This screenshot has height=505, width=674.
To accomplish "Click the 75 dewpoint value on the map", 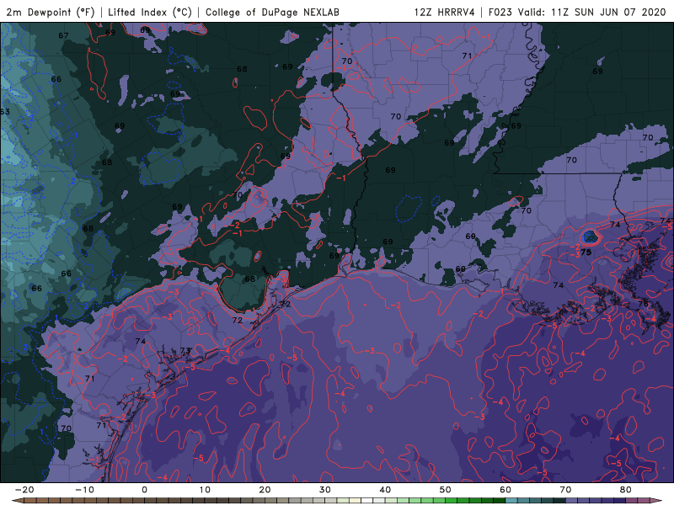I will (586, 252).
